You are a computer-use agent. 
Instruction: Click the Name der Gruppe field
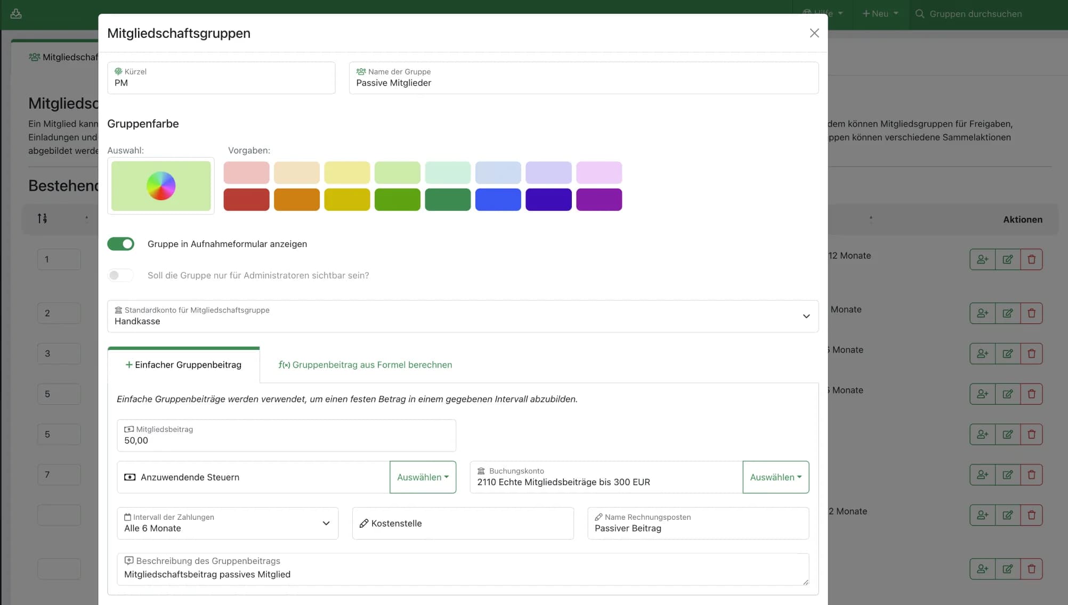[584, 78]
